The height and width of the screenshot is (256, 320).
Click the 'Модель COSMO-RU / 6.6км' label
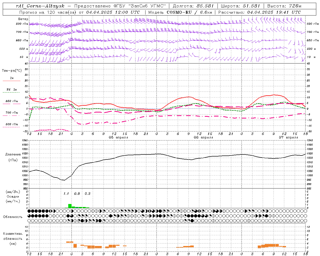point(180,12)
